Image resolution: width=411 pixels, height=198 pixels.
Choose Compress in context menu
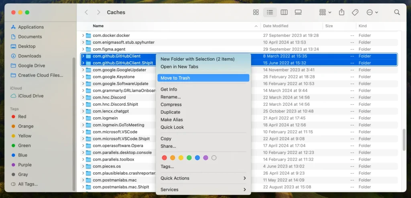(x=203, y=105)
